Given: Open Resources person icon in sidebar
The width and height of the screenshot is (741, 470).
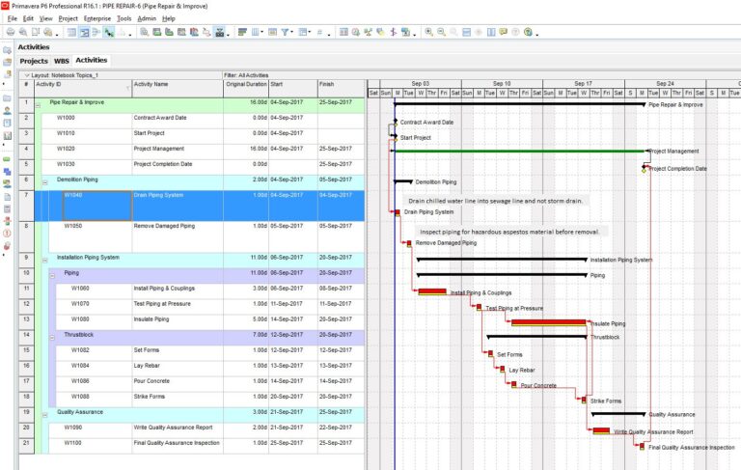Looking at the screenshot, I should coord(7,111).
